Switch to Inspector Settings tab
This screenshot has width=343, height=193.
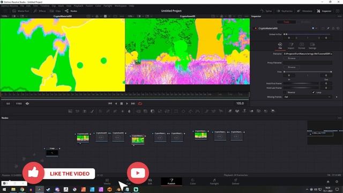pos(312,46)
